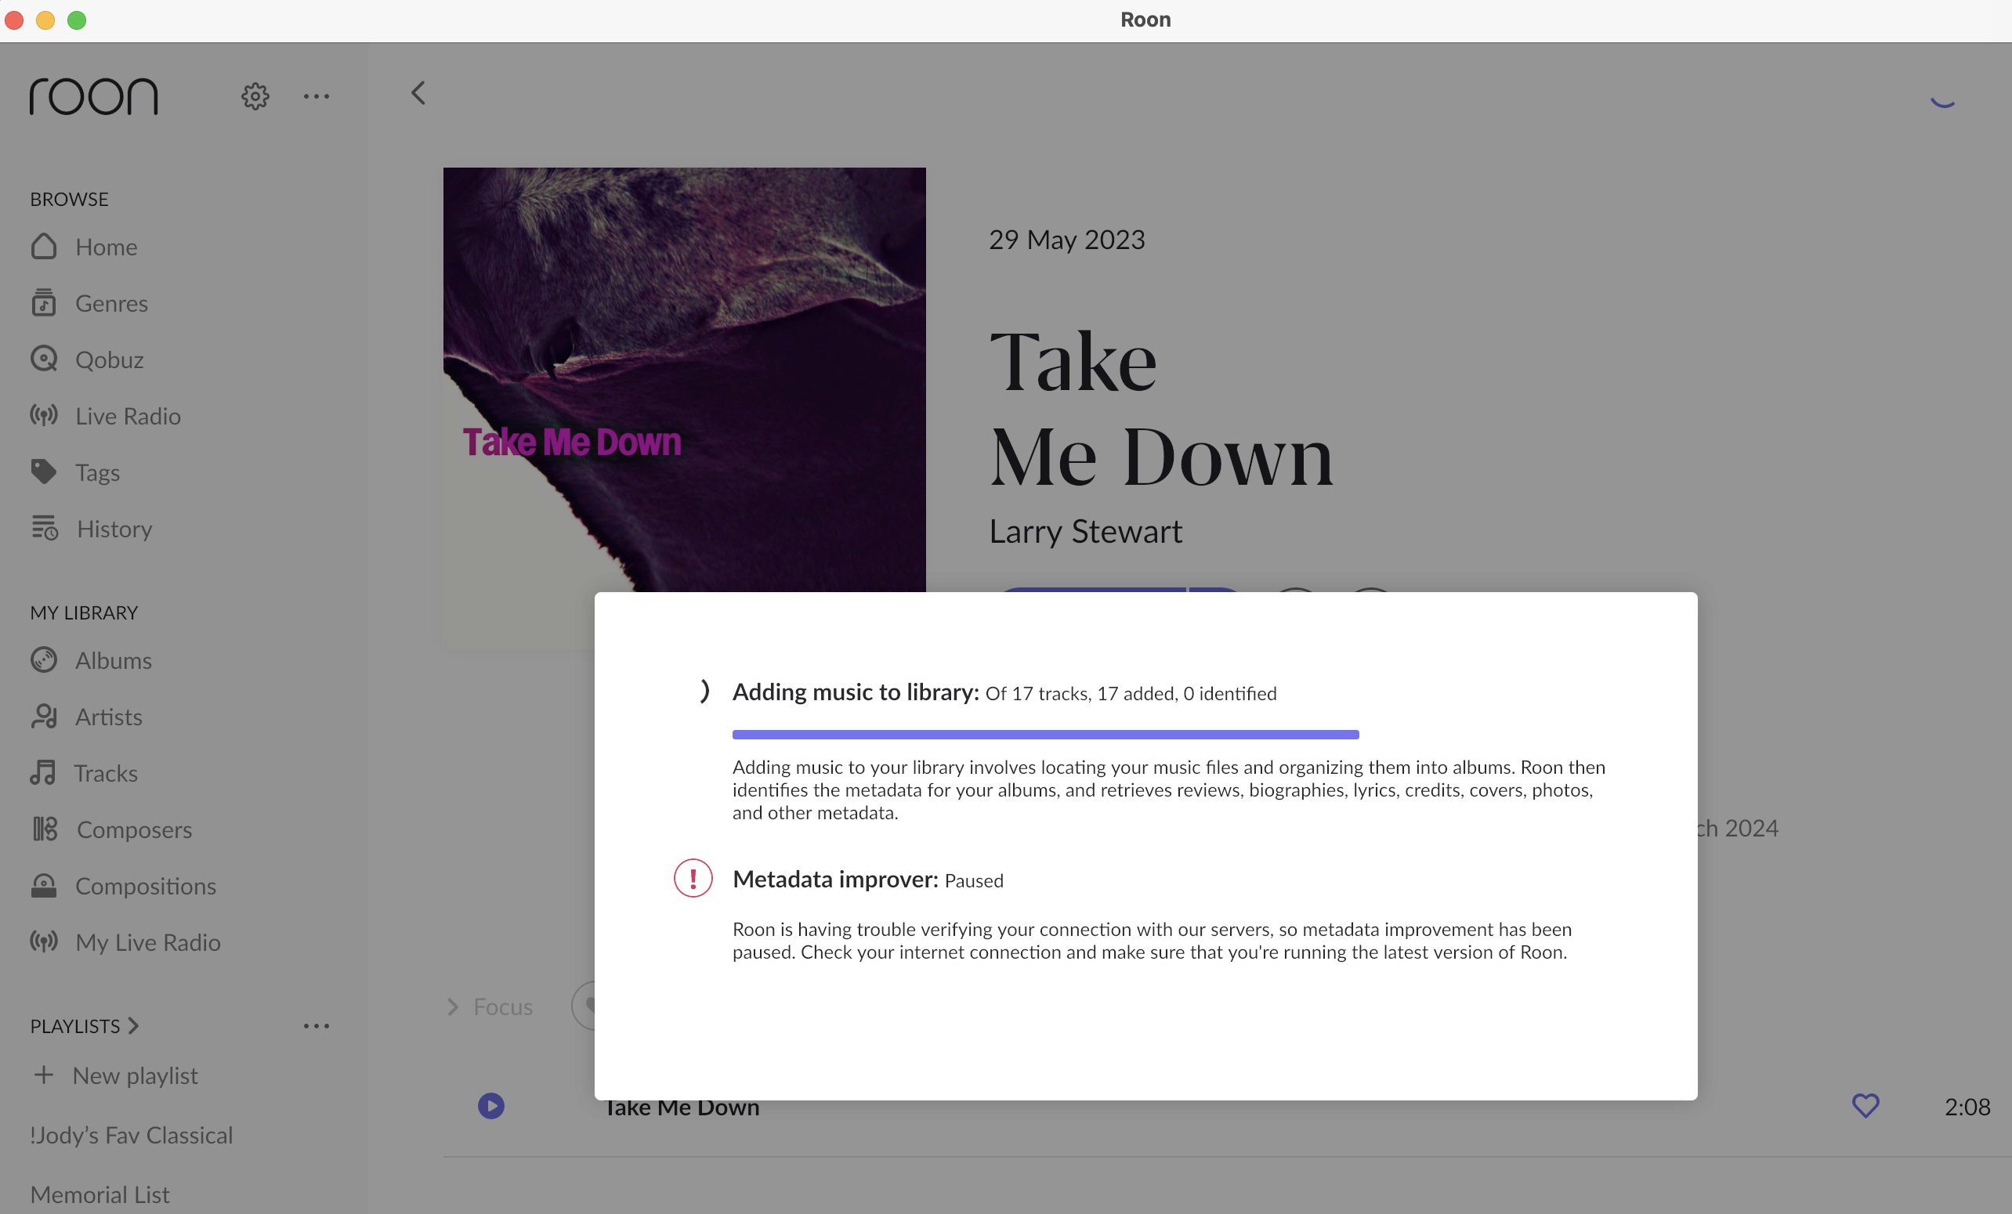Expand the Focus filter chevron

[x=453, y=1006]
